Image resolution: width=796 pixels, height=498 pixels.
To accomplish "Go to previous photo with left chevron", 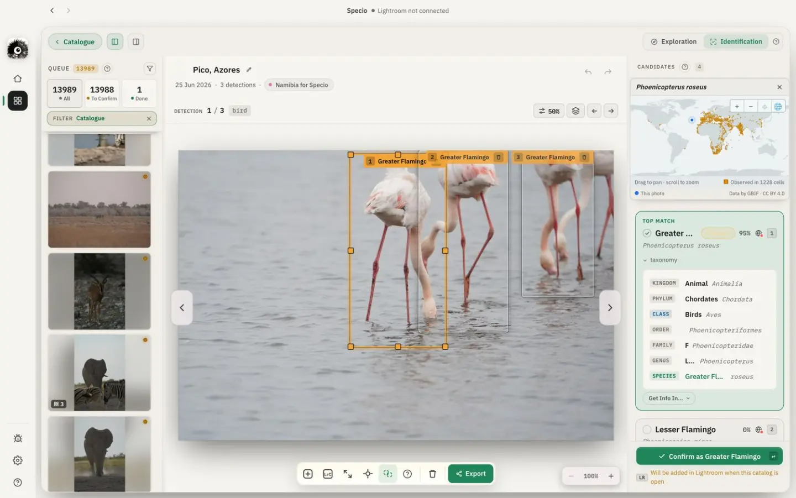I will (x=182, y=308).
